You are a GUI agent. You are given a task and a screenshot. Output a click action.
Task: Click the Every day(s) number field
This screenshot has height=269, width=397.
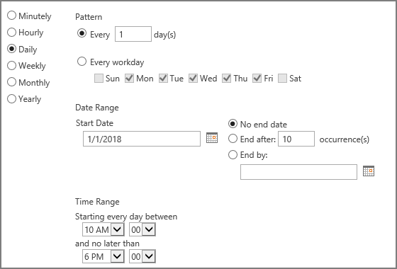click(133, 34)
